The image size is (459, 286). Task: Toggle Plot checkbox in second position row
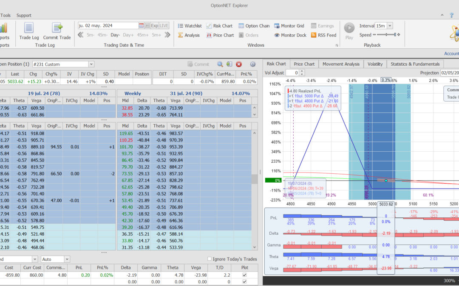[244, 281]
